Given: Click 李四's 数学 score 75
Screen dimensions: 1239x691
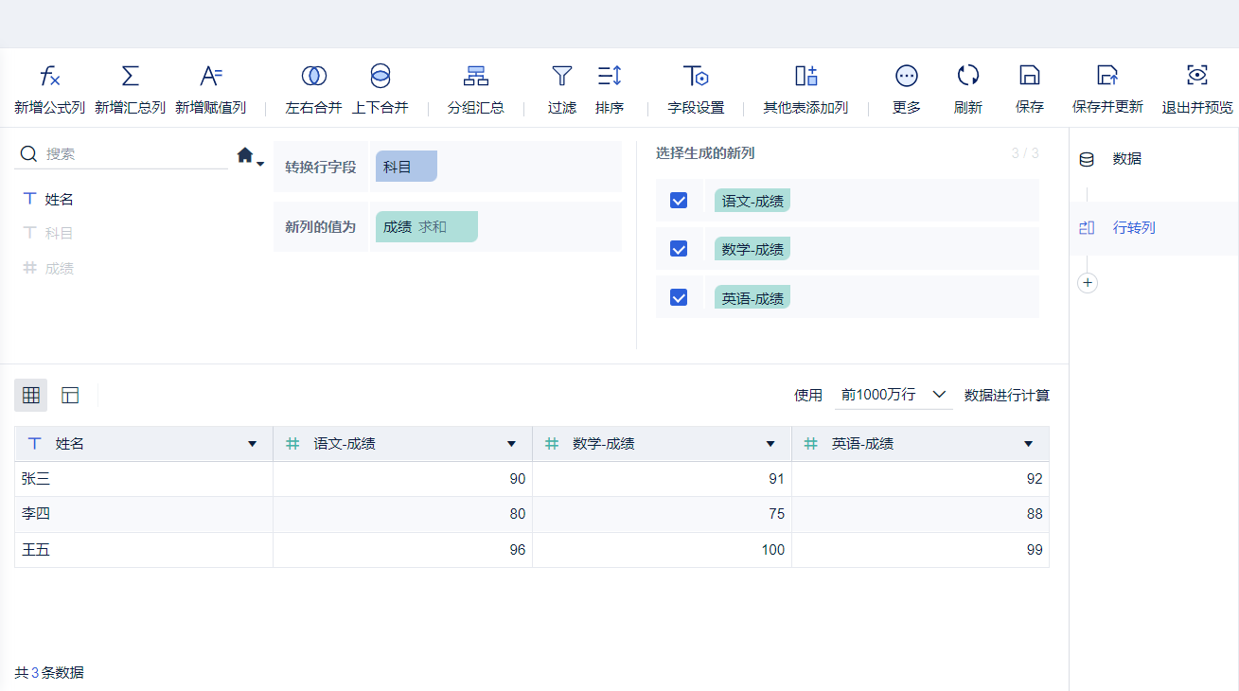Looking at the screenshot, I should click(x=663, y=514).
